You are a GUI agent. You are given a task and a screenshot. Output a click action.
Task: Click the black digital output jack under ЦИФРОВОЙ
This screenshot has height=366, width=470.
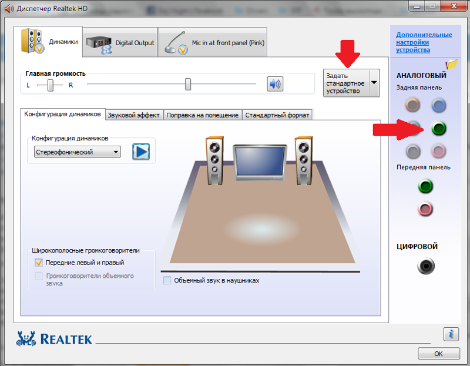coord(425,266)
